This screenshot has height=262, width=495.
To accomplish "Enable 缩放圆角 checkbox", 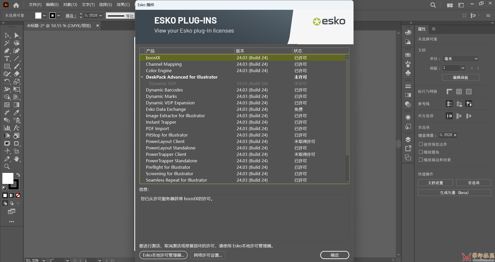I will click(x=421, y=152).
